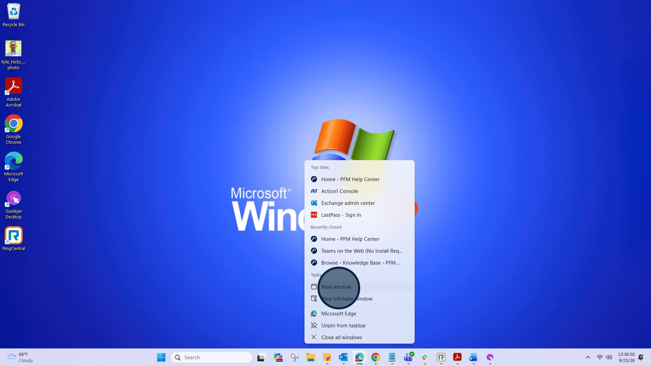Open Slack from the taskbar
Viewport: 651px width, 366px height.
pos(425,357)
